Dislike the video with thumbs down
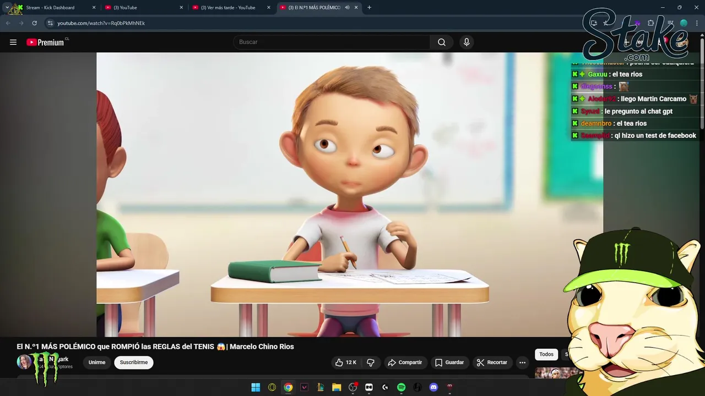705x396 pixels. tap(371, 362)
